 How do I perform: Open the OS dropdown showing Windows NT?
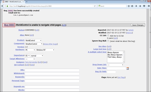(45, 50)
